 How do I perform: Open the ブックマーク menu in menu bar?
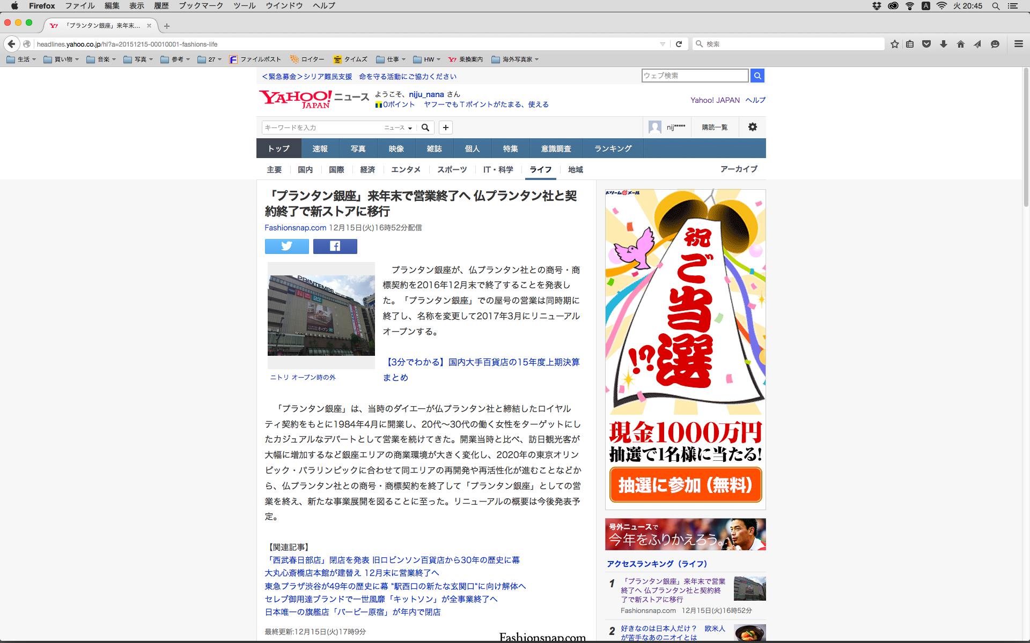(201, 5)
